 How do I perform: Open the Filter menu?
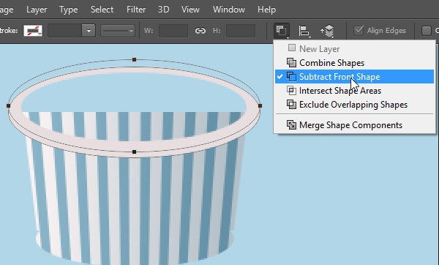click(136, 10)
